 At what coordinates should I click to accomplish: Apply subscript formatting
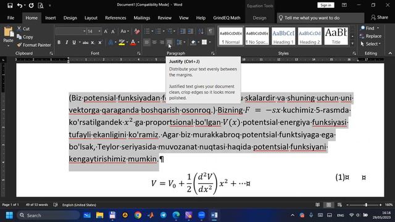point(93,43)
